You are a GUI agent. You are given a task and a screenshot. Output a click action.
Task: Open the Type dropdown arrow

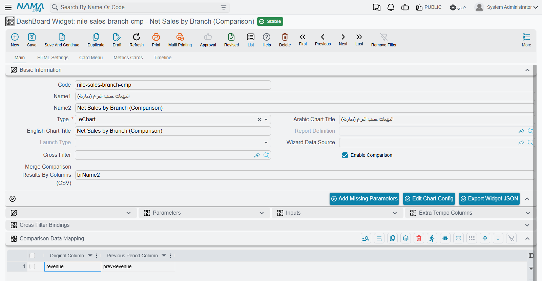[x=266, y=120]
